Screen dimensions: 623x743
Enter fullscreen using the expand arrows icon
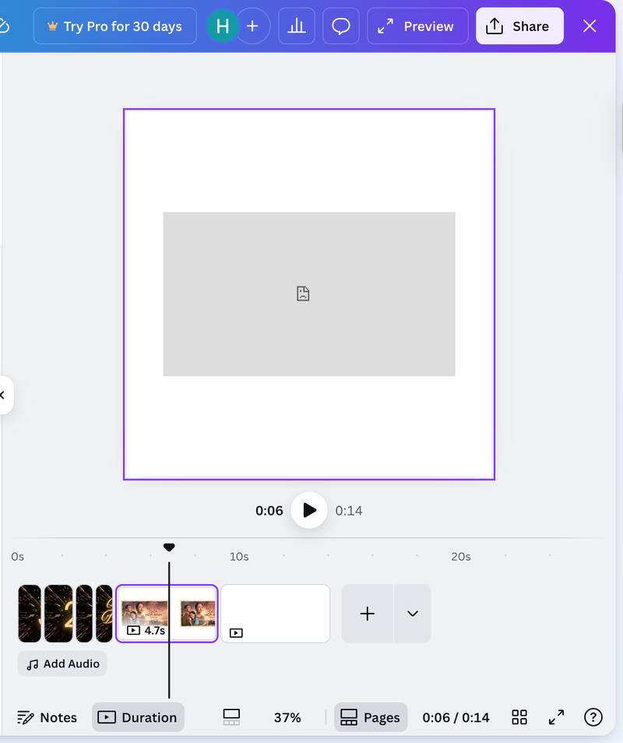click(x=556, y=717)
